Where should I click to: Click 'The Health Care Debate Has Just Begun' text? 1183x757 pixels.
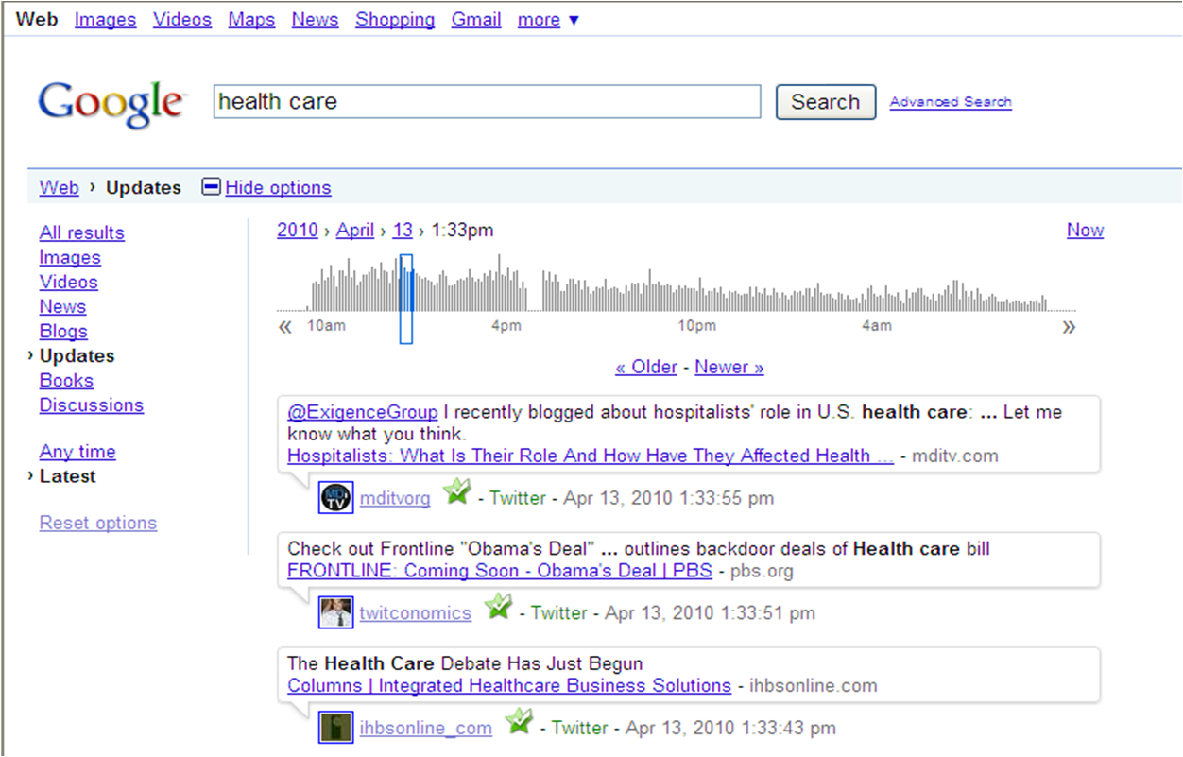[x=465, y=663]
